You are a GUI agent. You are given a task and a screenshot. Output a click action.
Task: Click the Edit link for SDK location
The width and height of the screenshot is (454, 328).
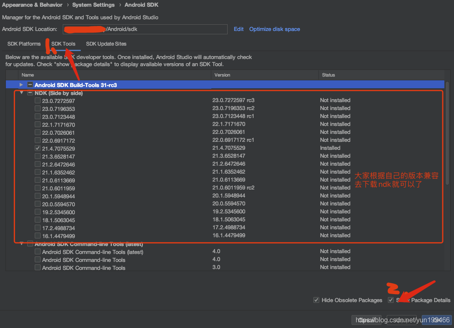pyautogui.click(x=239, y=29)
